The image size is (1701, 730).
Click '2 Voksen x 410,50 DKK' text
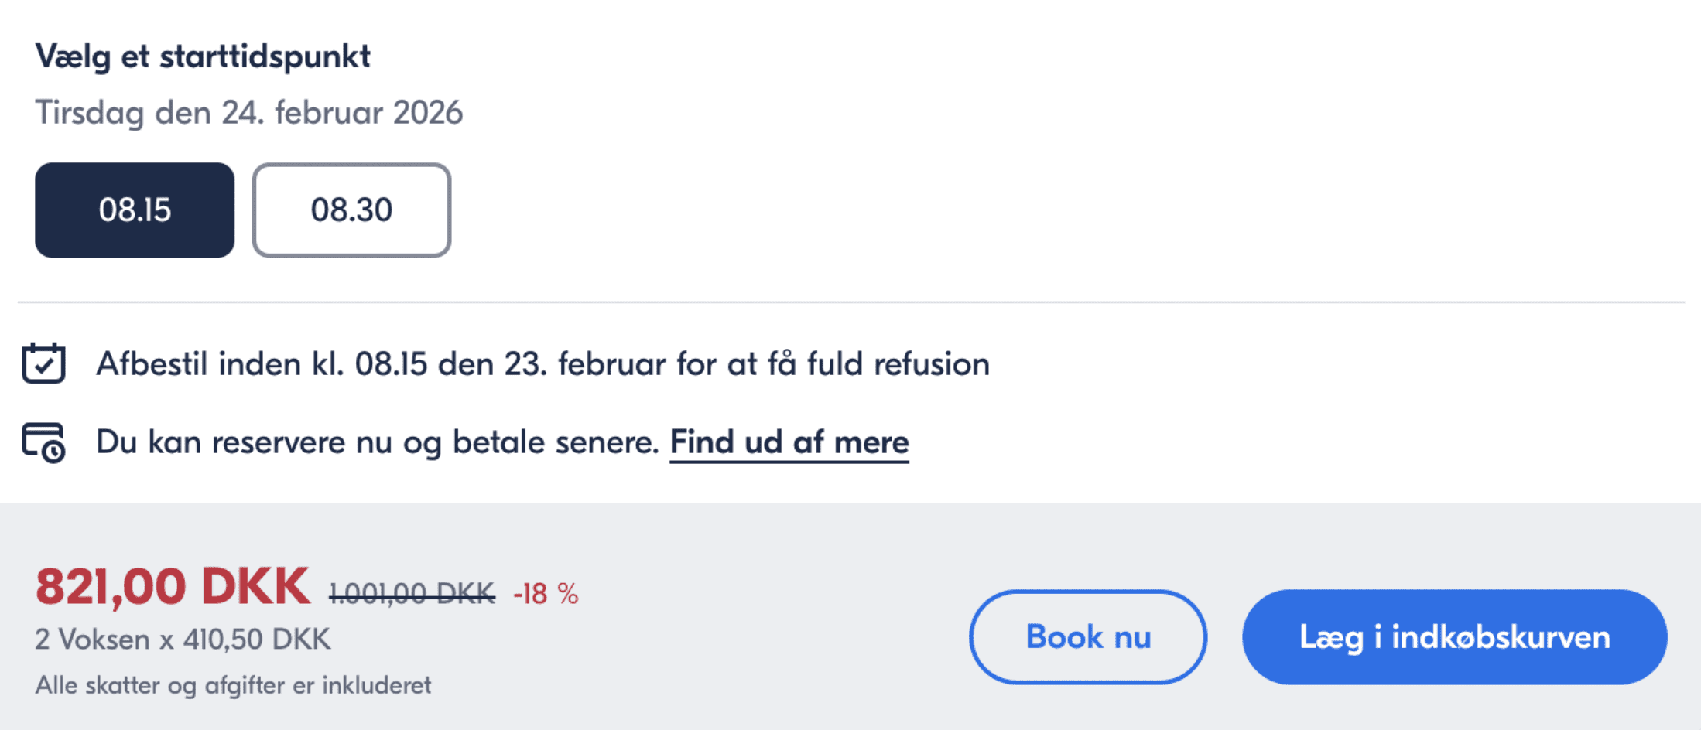tap(181, 638)
